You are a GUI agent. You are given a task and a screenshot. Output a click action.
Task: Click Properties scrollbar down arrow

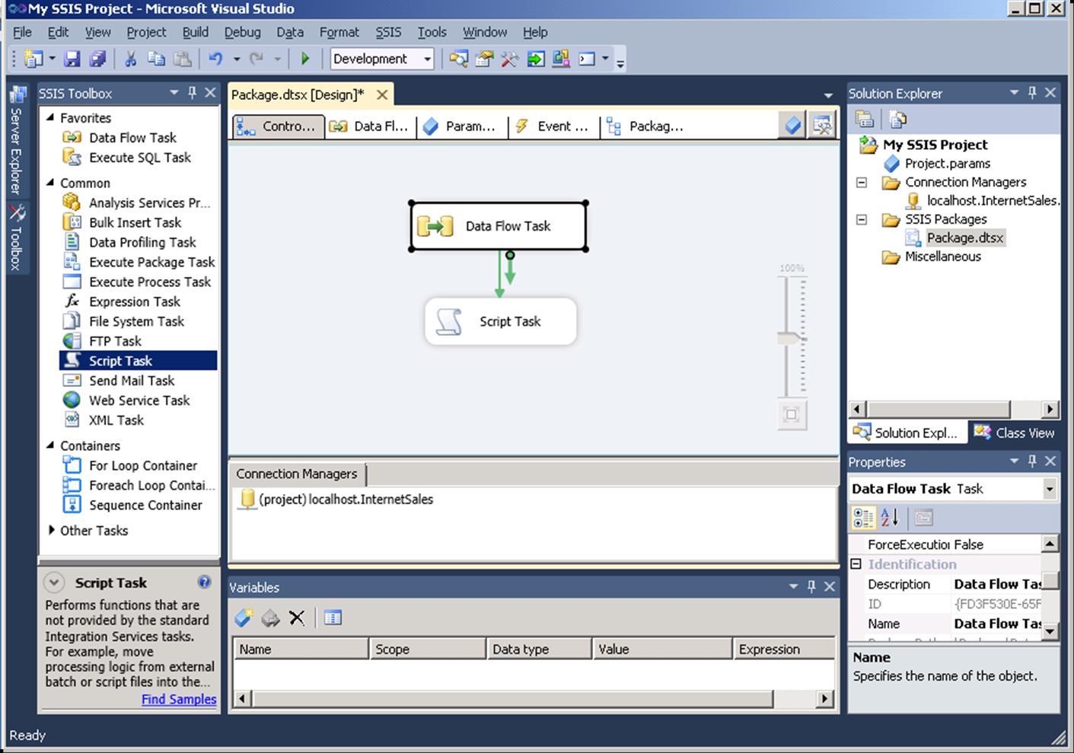click(1050, 630)
